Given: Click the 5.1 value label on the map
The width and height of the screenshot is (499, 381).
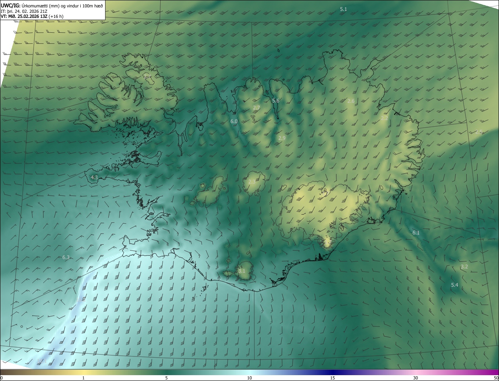Looking at the screenshot, I should (x=343, y=9).
